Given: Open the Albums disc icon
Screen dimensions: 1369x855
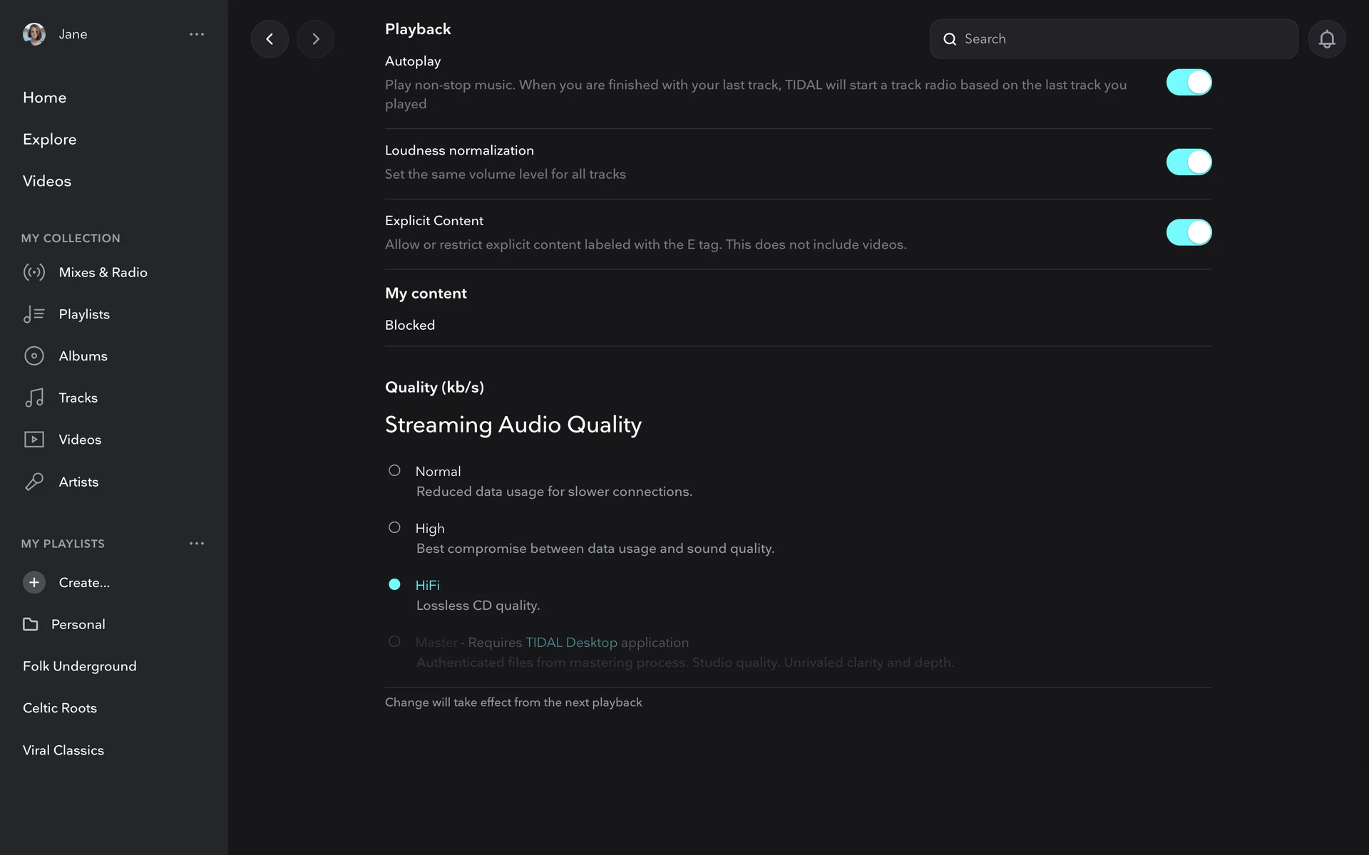Looking at the screenshot, I should pyautogui.click(x=34, y=356).
